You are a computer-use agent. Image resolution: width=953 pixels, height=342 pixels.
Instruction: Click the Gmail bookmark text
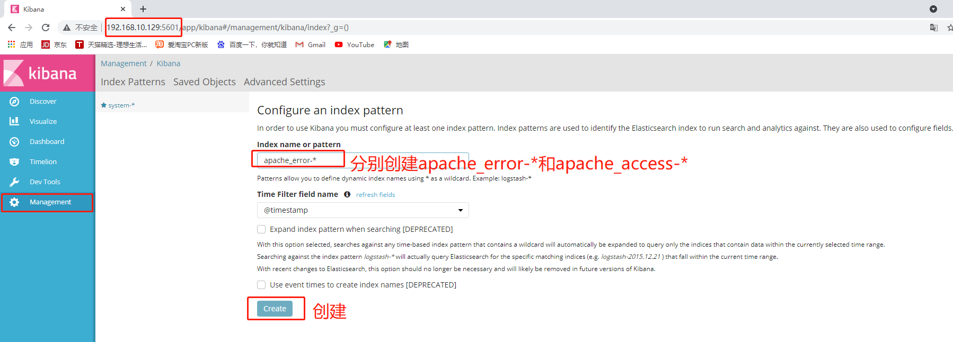click(316, 45)
